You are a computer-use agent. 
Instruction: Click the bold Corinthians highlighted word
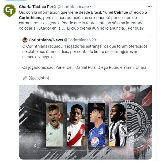[x=30, y=18]
